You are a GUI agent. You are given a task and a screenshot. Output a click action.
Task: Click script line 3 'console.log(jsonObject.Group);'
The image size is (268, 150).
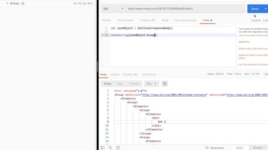coord(134,35)
